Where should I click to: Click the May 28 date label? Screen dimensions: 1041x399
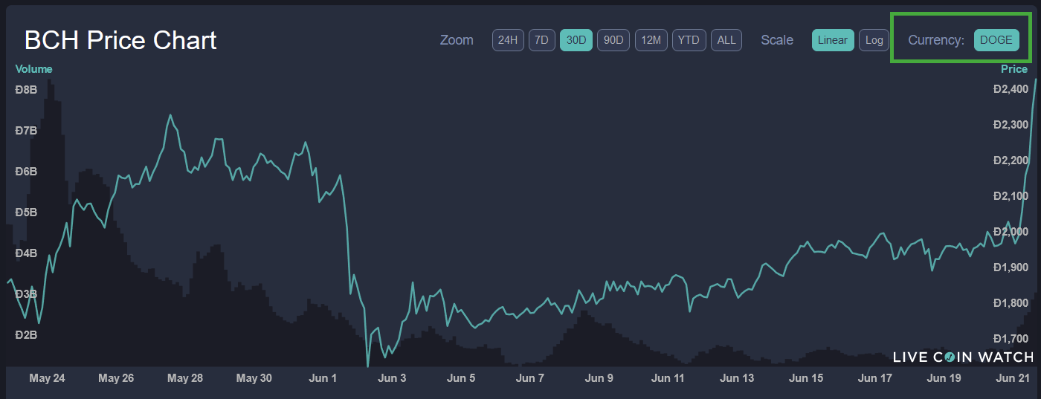point(185,378)
